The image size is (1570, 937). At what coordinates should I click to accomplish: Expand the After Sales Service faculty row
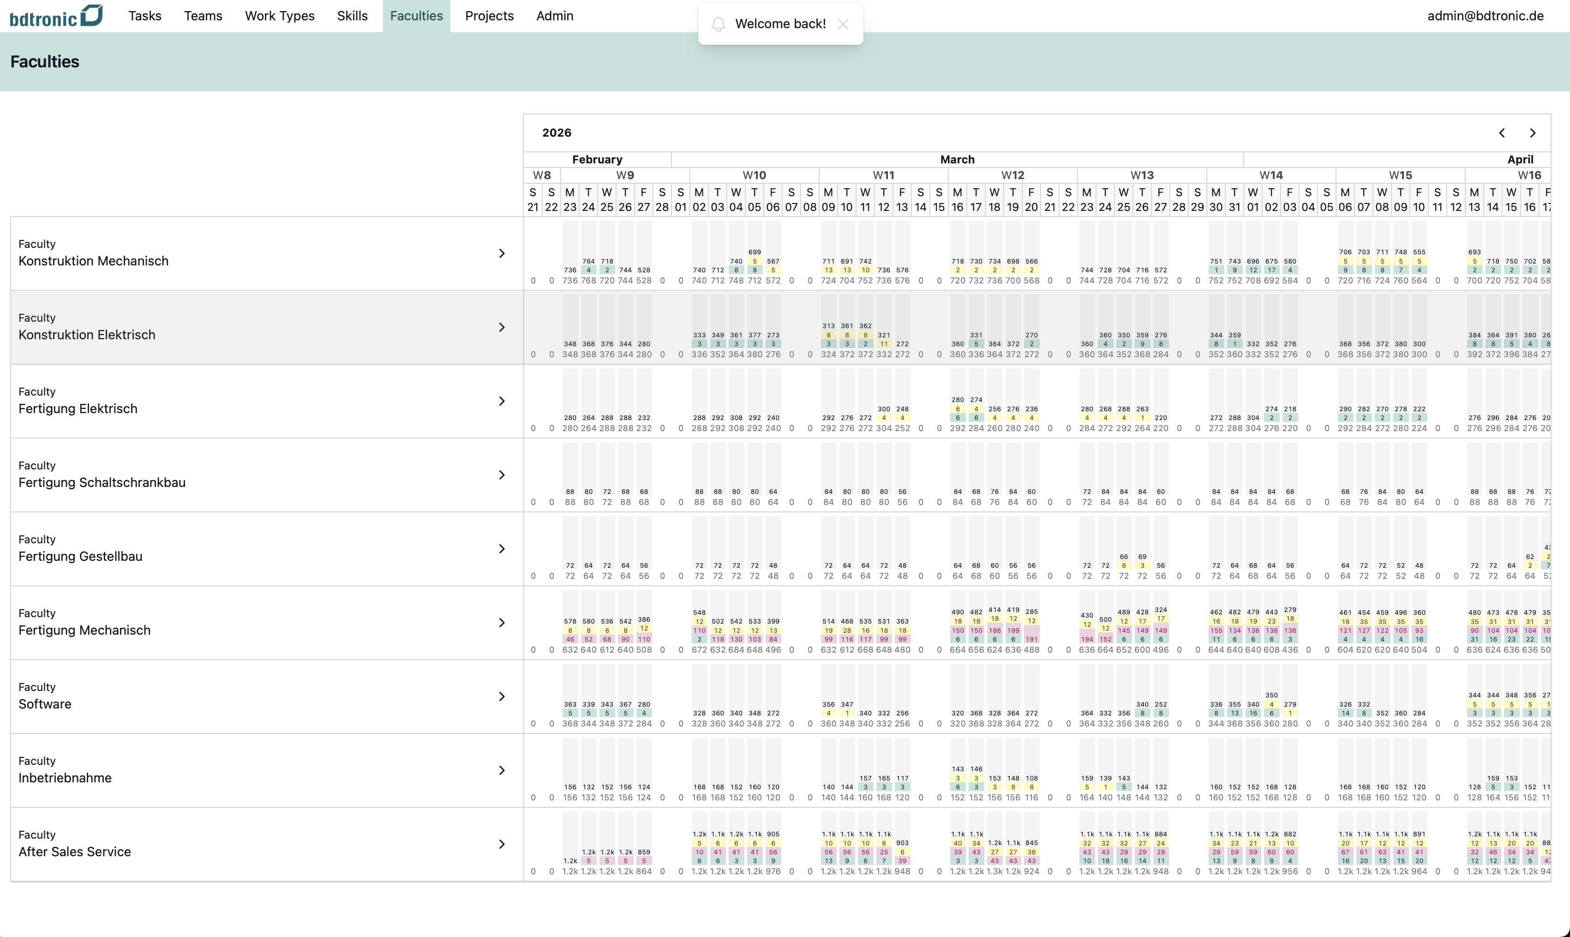click(x=502, y=844)
